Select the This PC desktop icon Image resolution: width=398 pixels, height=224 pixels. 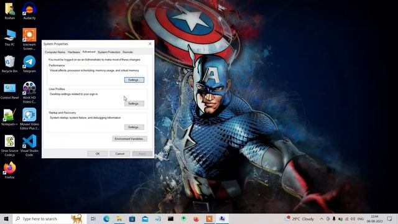coord(10,37)
